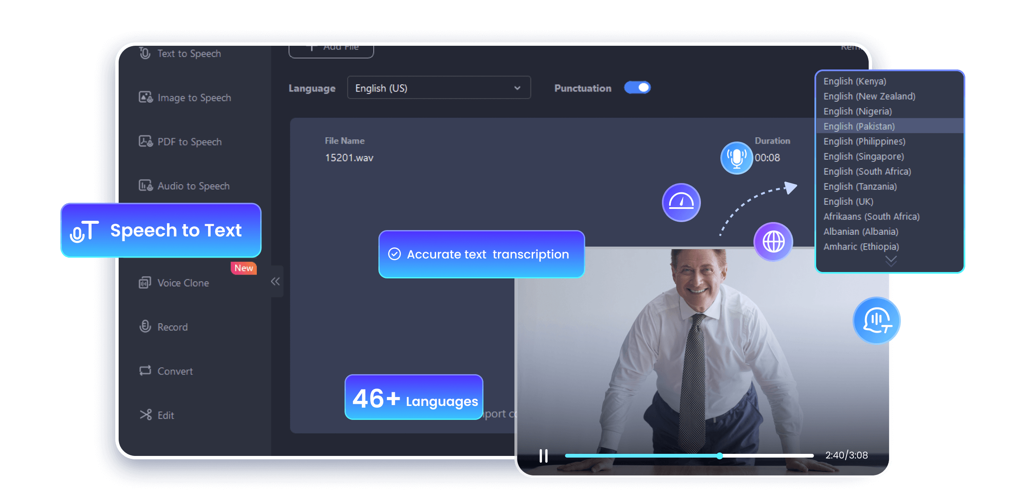Click the video pause playback control
Viewport: 1017px width, 500px height.
tap(544, 456)
